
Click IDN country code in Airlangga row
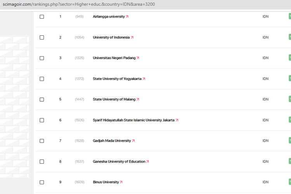265,17
